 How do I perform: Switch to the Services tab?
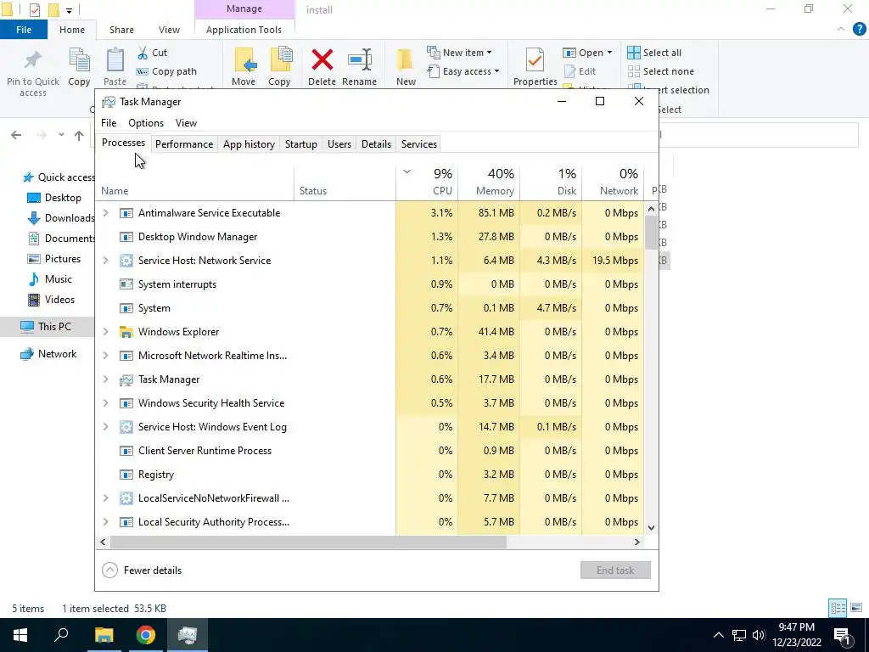tap(419, 144)
